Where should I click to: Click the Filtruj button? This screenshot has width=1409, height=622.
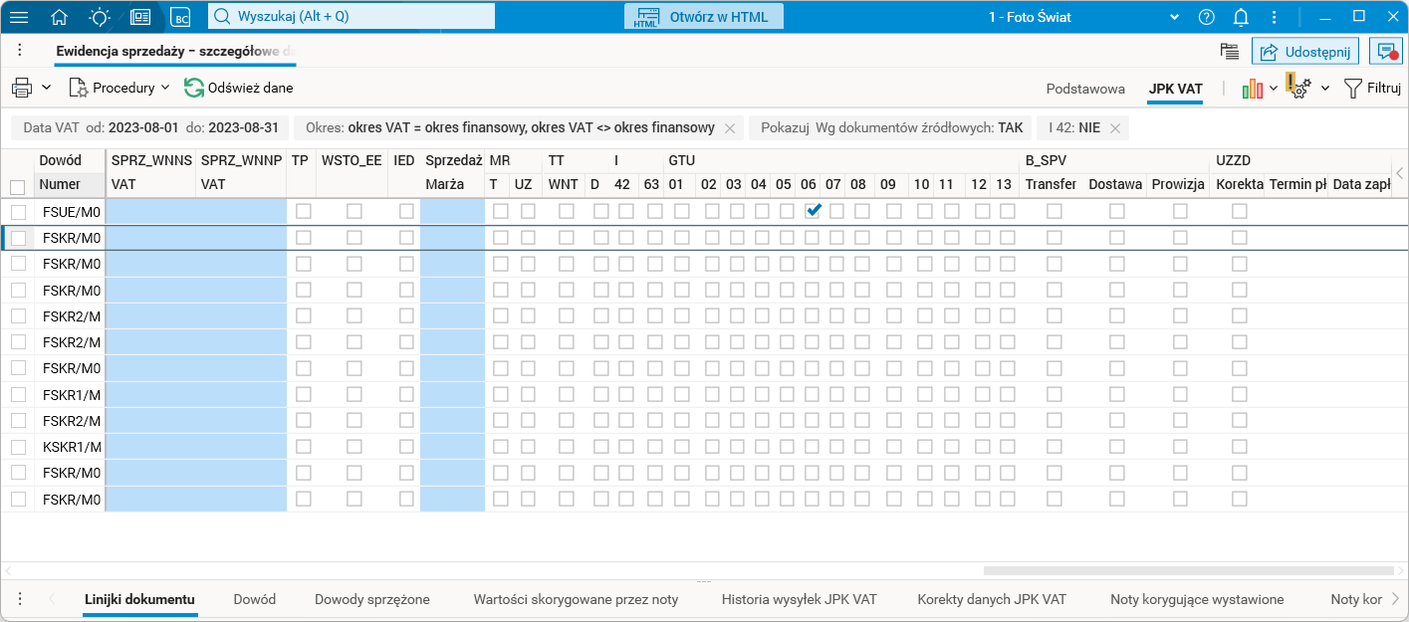click(1372, 89)
